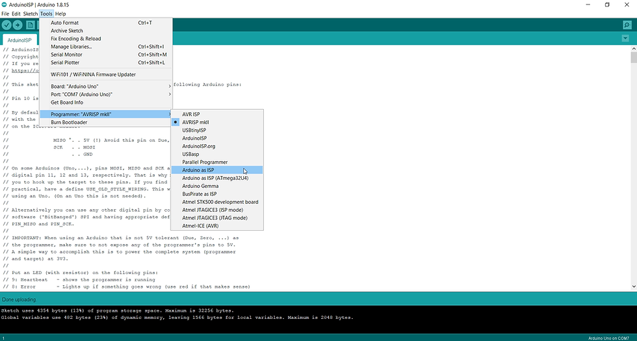Open the tab options dropdown arrow
Image resolution: width=637 pixels, height=341 pixels.
coord(625,38)
